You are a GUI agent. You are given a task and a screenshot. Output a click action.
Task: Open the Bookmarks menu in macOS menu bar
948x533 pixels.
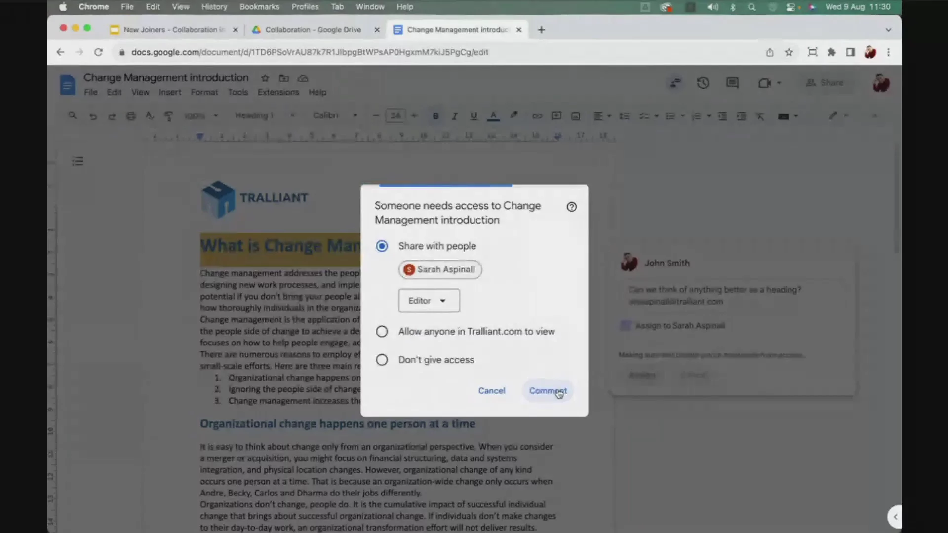[259, 7]
